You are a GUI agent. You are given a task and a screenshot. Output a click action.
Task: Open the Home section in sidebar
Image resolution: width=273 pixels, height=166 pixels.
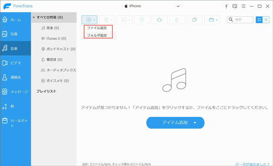[15, 20]
